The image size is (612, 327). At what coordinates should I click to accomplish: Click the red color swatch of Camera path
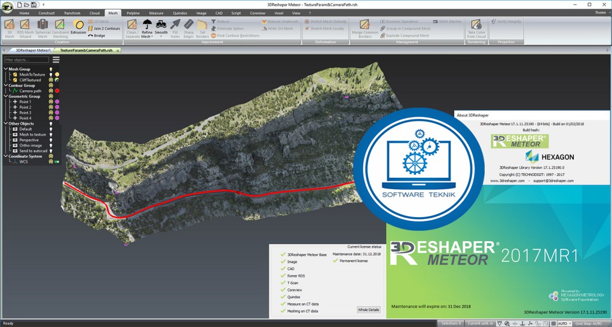[57, 91]
